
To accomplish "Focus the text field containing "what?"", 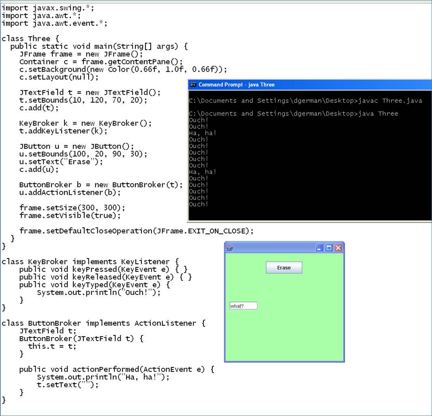I will tap(243, 306).
